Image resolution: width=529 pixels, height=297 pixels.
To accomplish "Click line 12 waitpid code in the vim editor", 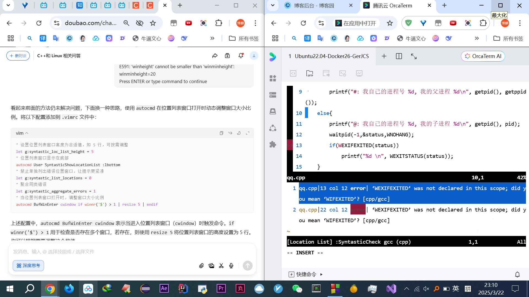I will (371, 134).
